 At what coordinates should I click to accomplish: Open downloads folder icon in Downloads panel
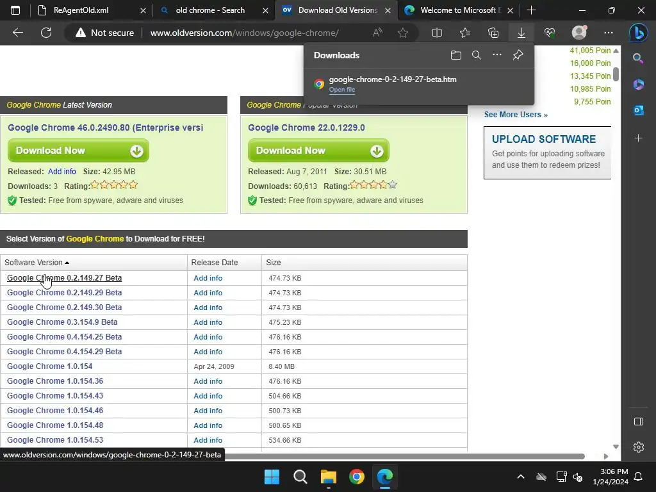(456, 55)
